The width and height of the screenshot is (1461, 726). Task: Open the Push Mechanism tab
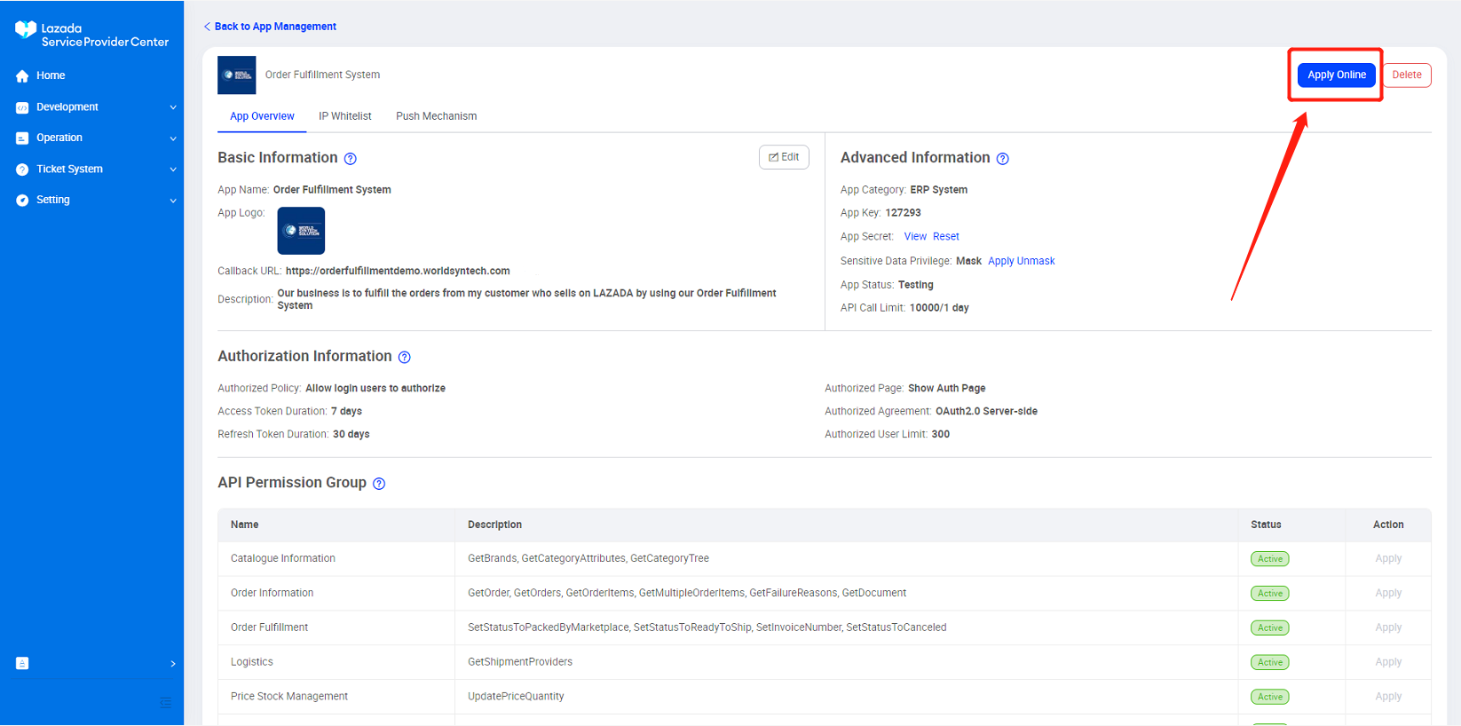click(437, 116)
